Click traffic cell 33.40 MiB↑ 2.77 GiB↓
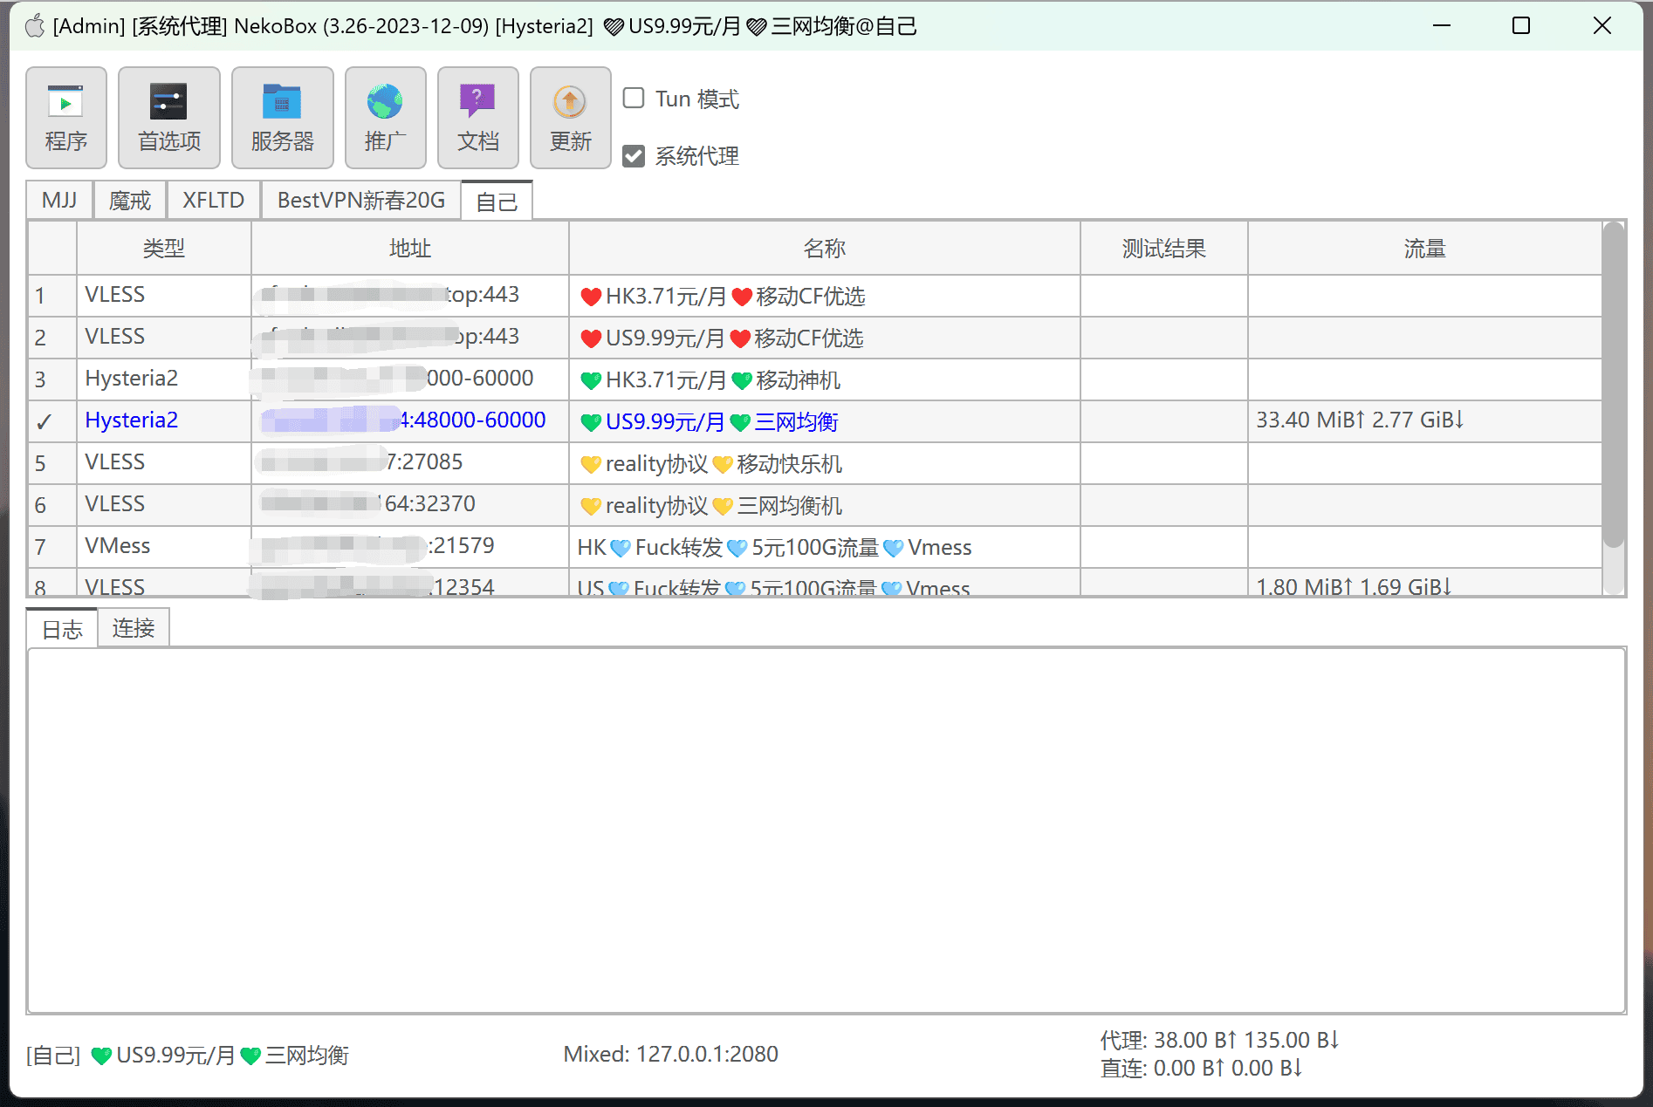Image resolution: width=1653 pixels, height=1107 pixels. tap(1425, 421)
